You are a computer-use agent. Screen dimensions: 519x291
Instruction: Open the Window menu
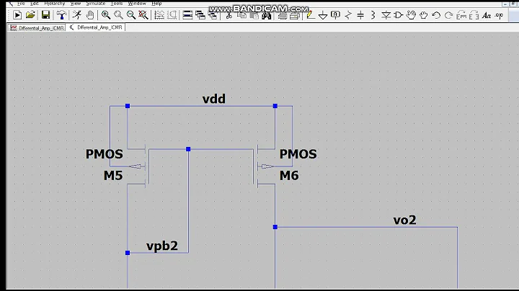pos(137,4)
